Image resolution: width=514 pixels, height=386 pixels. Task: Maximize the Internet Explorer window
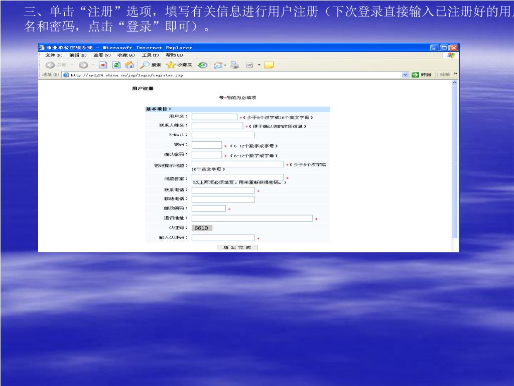pos(444,48)
